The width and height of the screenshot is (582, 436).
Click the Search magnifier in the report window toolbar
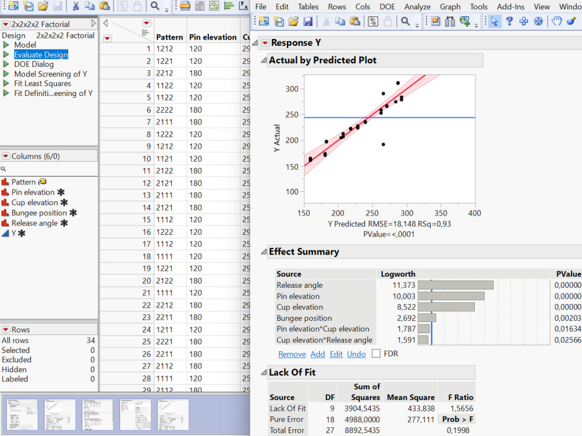pyautogui.click(x=405, y=22)
